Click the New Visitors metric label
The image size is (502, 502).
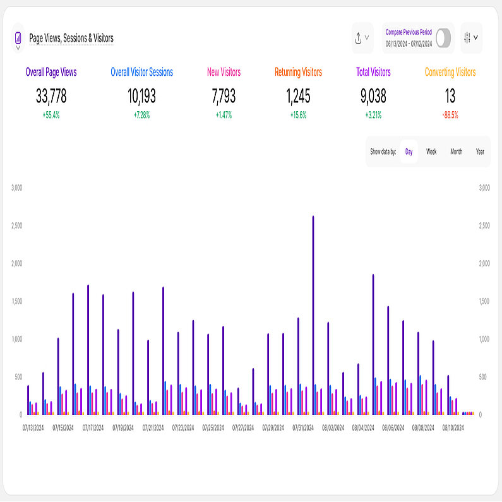pyautogui.click(x=224, y=73)
